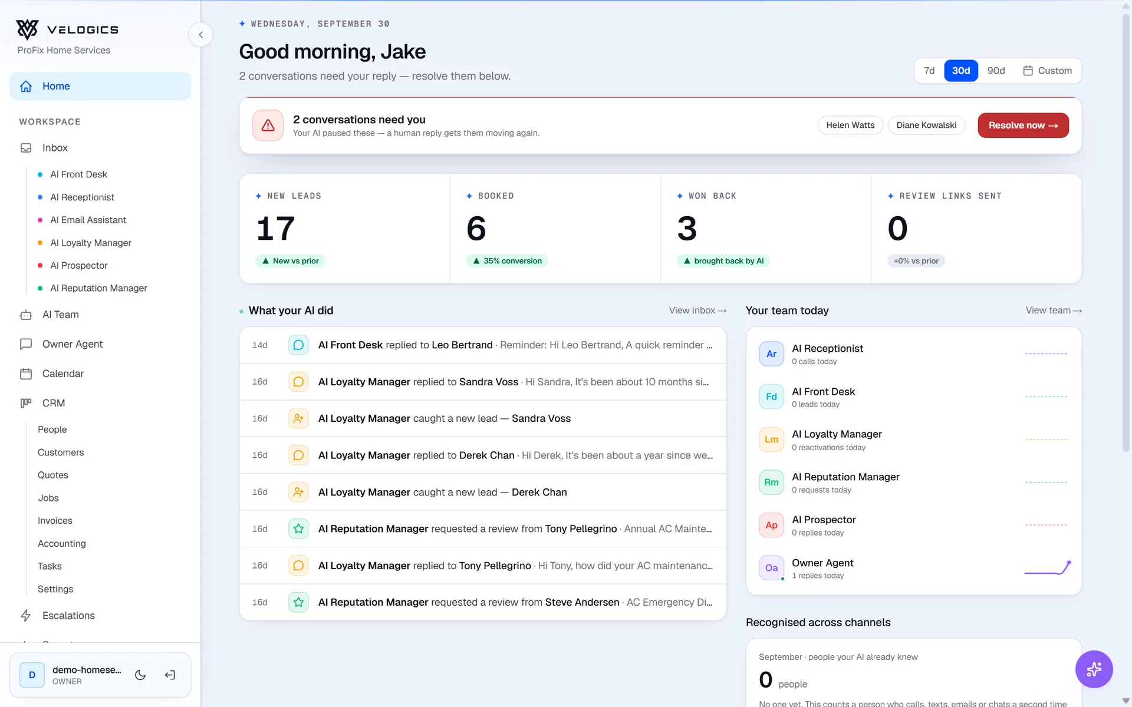Set date range to 90d
The image size is (1132, 707).
pos(996,71)
